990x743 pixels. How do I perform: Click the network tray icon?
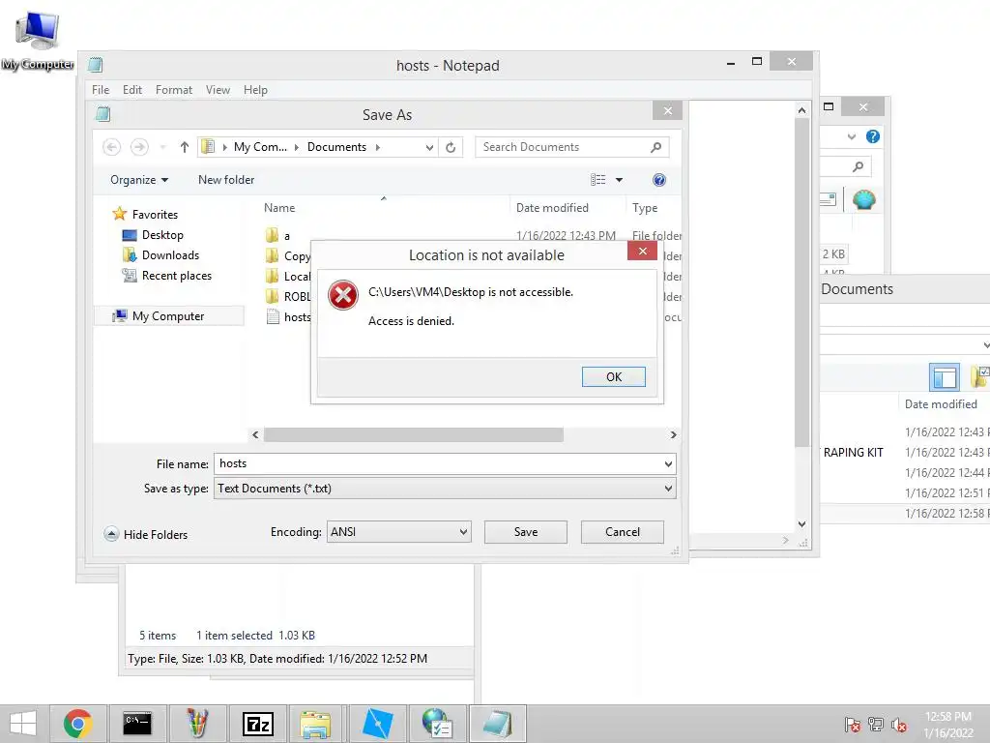(876, 725)
